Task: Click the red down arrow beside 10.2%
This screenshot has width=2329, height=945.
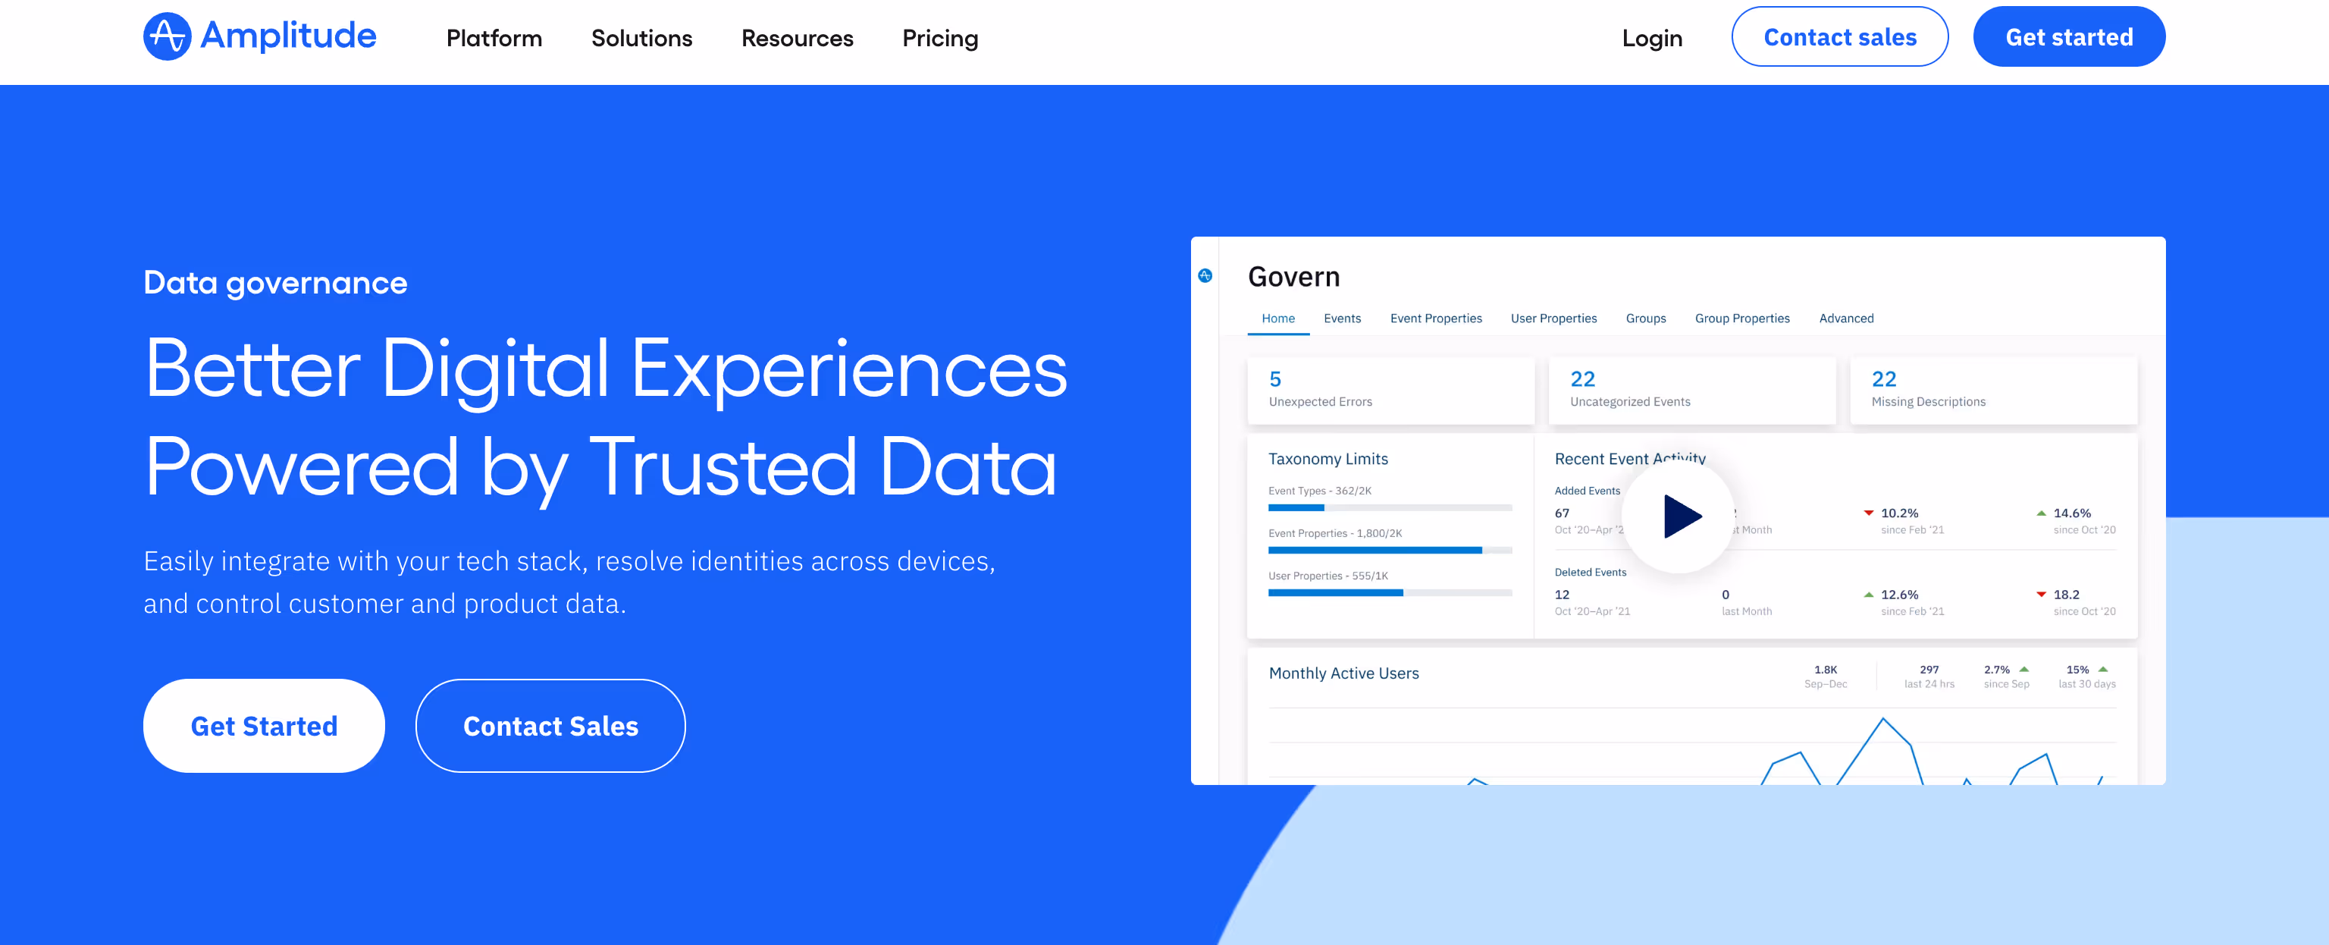Action: (x=1868, y=513)
